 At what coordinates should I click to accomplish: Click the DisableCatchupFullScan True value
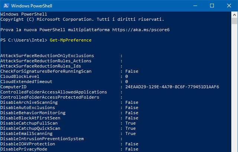(x=131, y=123)
